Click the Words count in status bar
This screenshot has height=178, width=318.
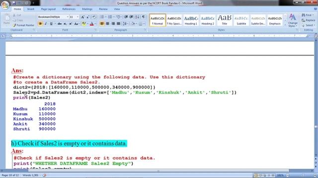pyautogui.click(x=31, y=176)
